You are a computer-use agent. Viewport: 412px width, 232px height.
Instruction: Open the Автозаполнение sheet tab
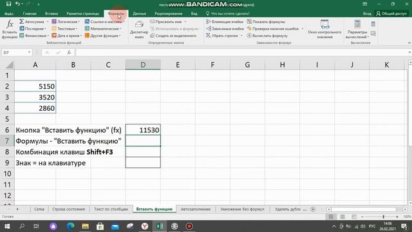196,209
